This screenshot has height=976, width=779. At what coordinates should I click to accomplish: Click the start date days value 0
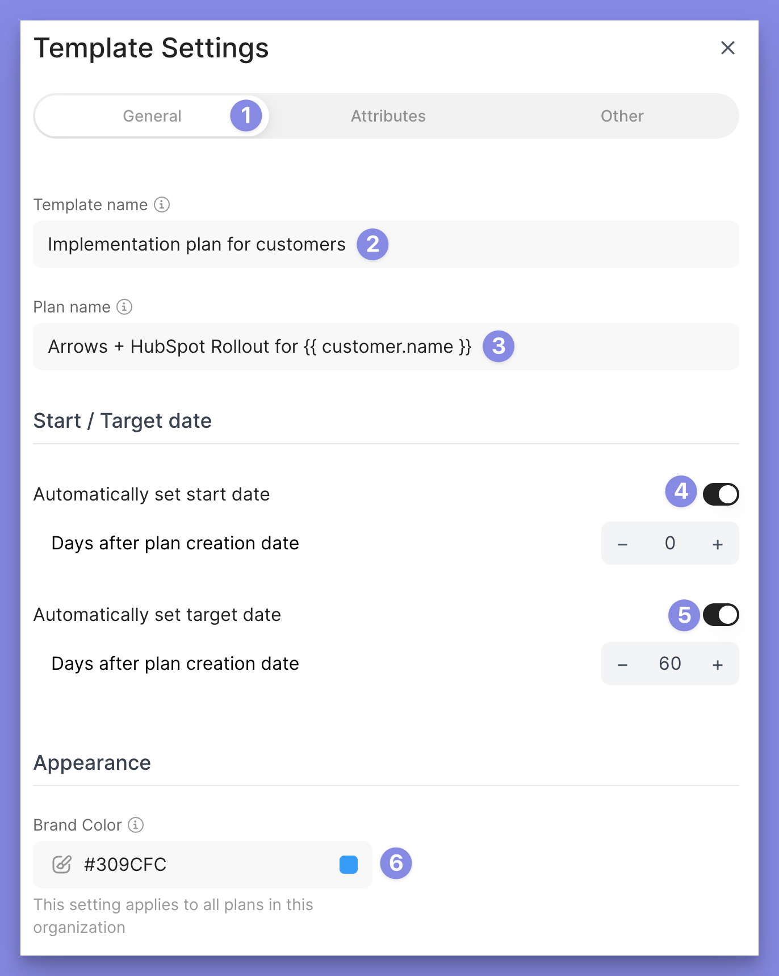(x=670, y=544)
